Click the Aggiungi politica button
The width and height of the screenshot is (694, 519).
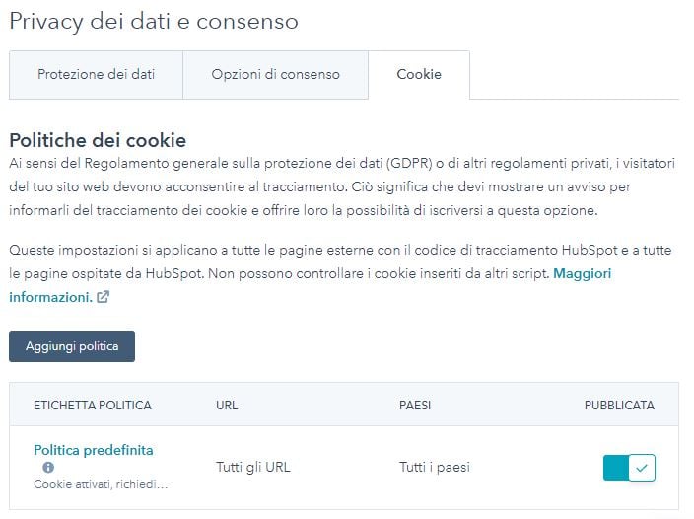pyautogui.click(x=72, y=346)
